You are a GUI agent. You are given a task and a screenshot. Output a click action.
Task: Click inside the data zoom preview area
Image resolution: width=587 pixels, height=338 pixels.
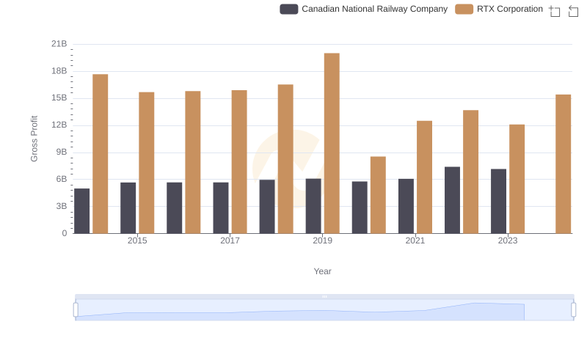324,310
